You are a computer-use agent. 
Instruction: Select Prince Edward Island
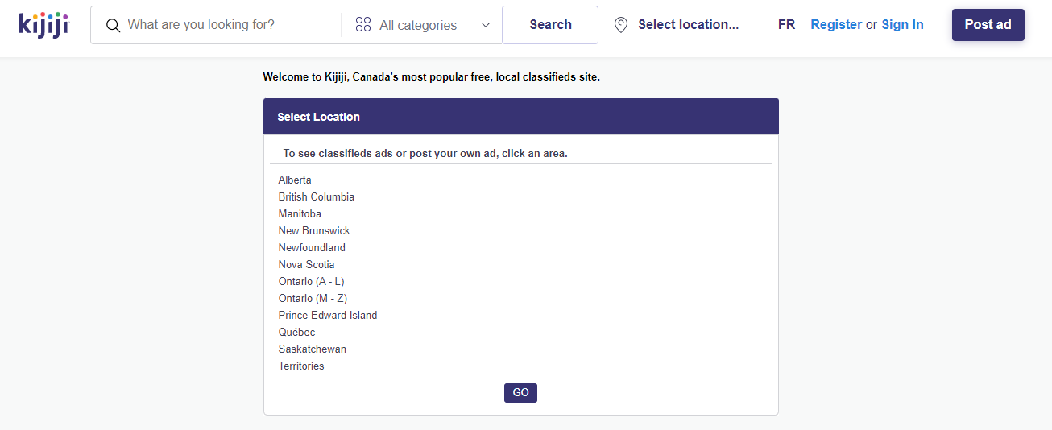pos(328,315)
